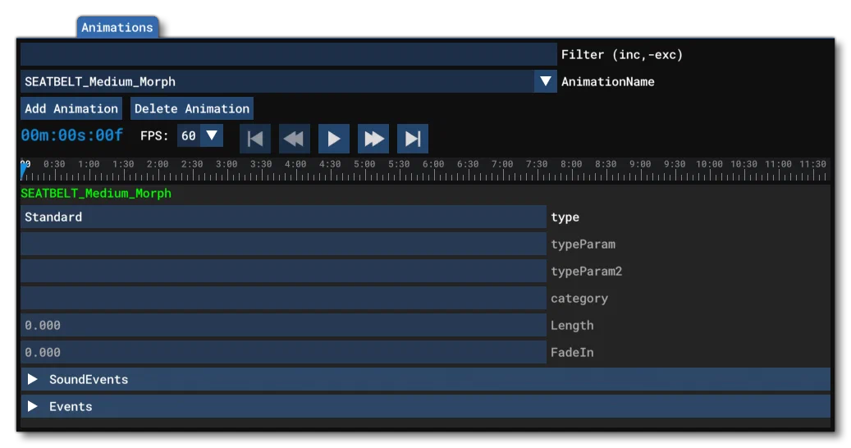Click the 00m:00s:00f timecode display
The width and height of the screenshot is (851, 448).
[x=72, y=135]
